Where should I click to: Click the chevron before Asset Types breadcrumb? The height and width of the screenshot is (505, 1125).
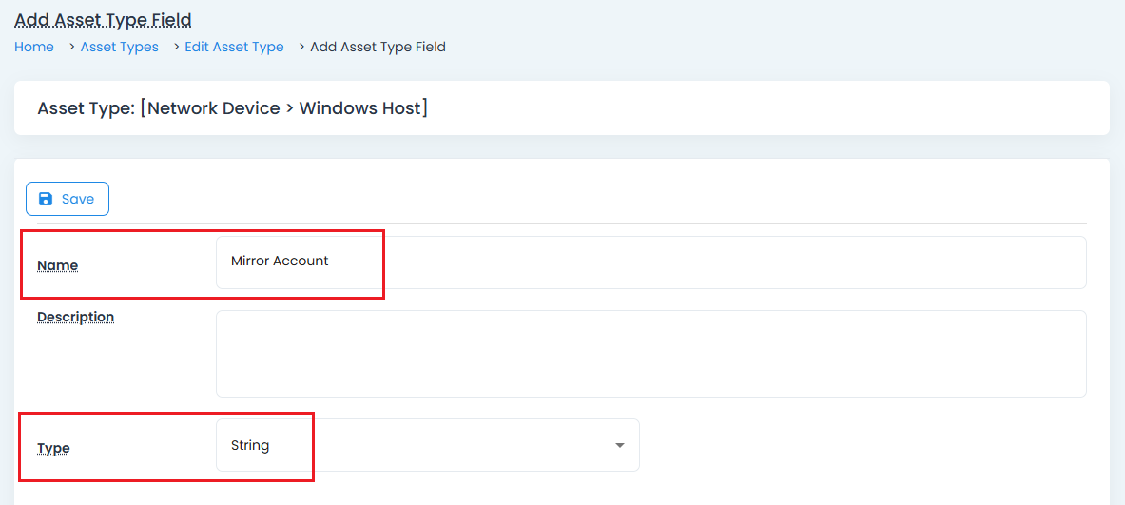pos(71,47)
